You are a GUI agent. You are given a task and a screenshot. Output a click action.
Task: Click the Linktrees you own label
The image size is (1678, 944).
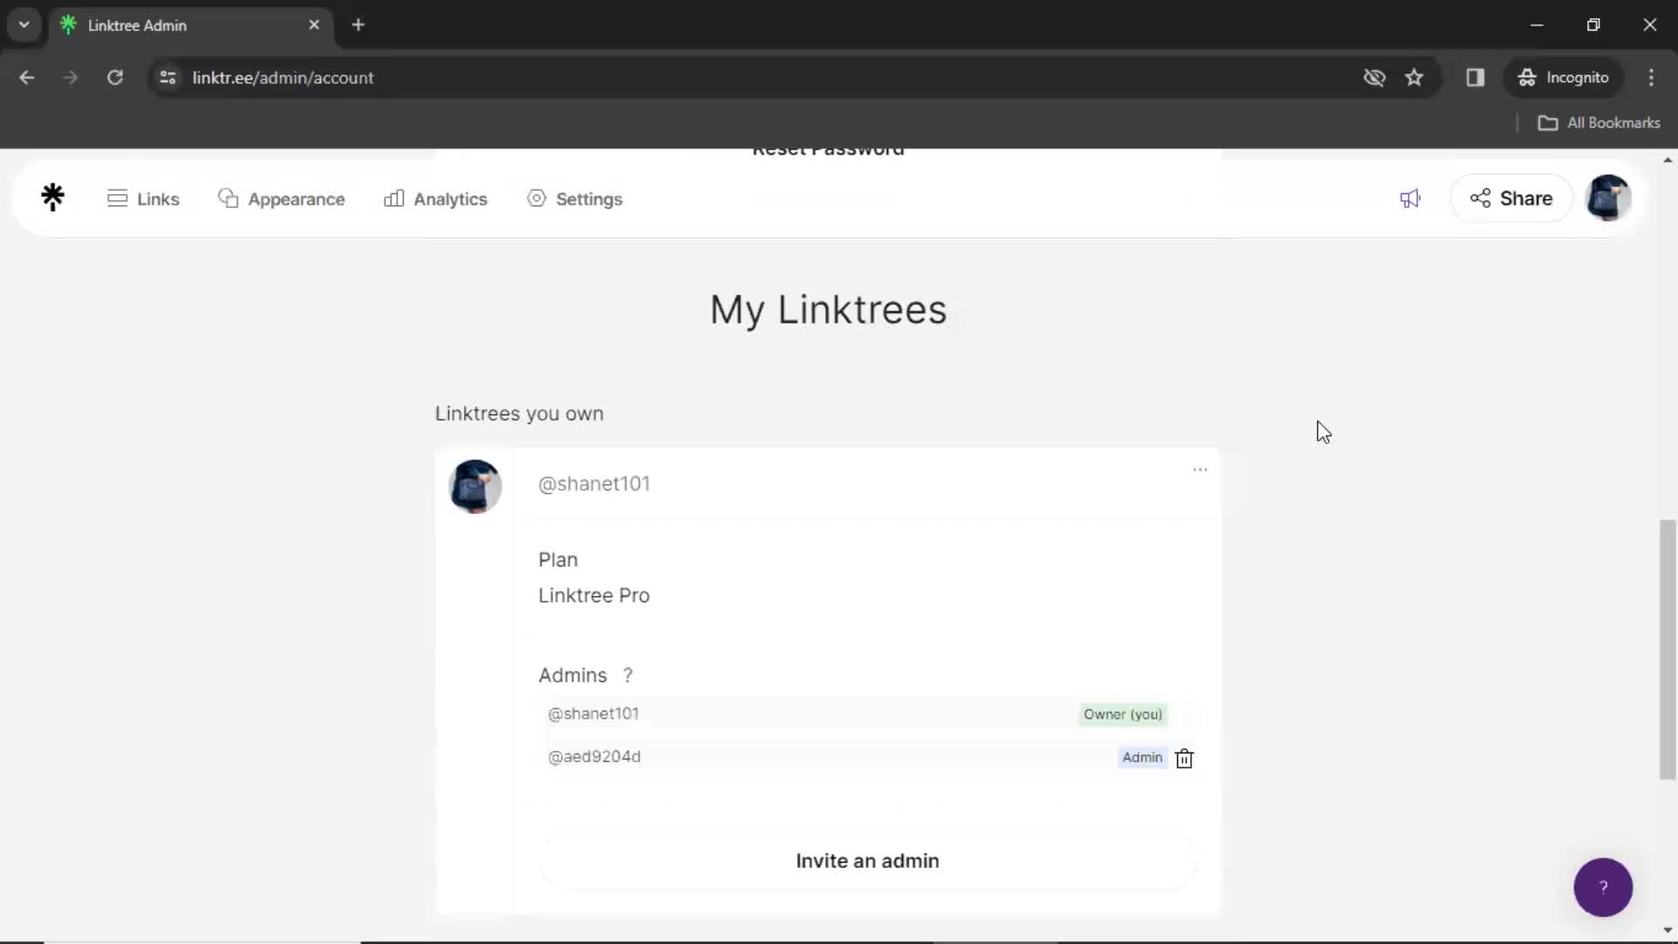(519, 413)
